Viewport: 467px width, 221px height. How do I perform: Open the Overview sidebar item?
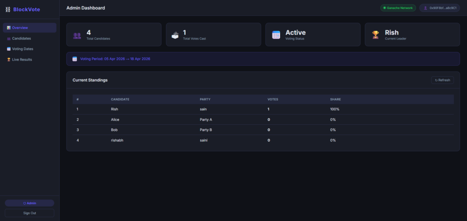point(30,28)
